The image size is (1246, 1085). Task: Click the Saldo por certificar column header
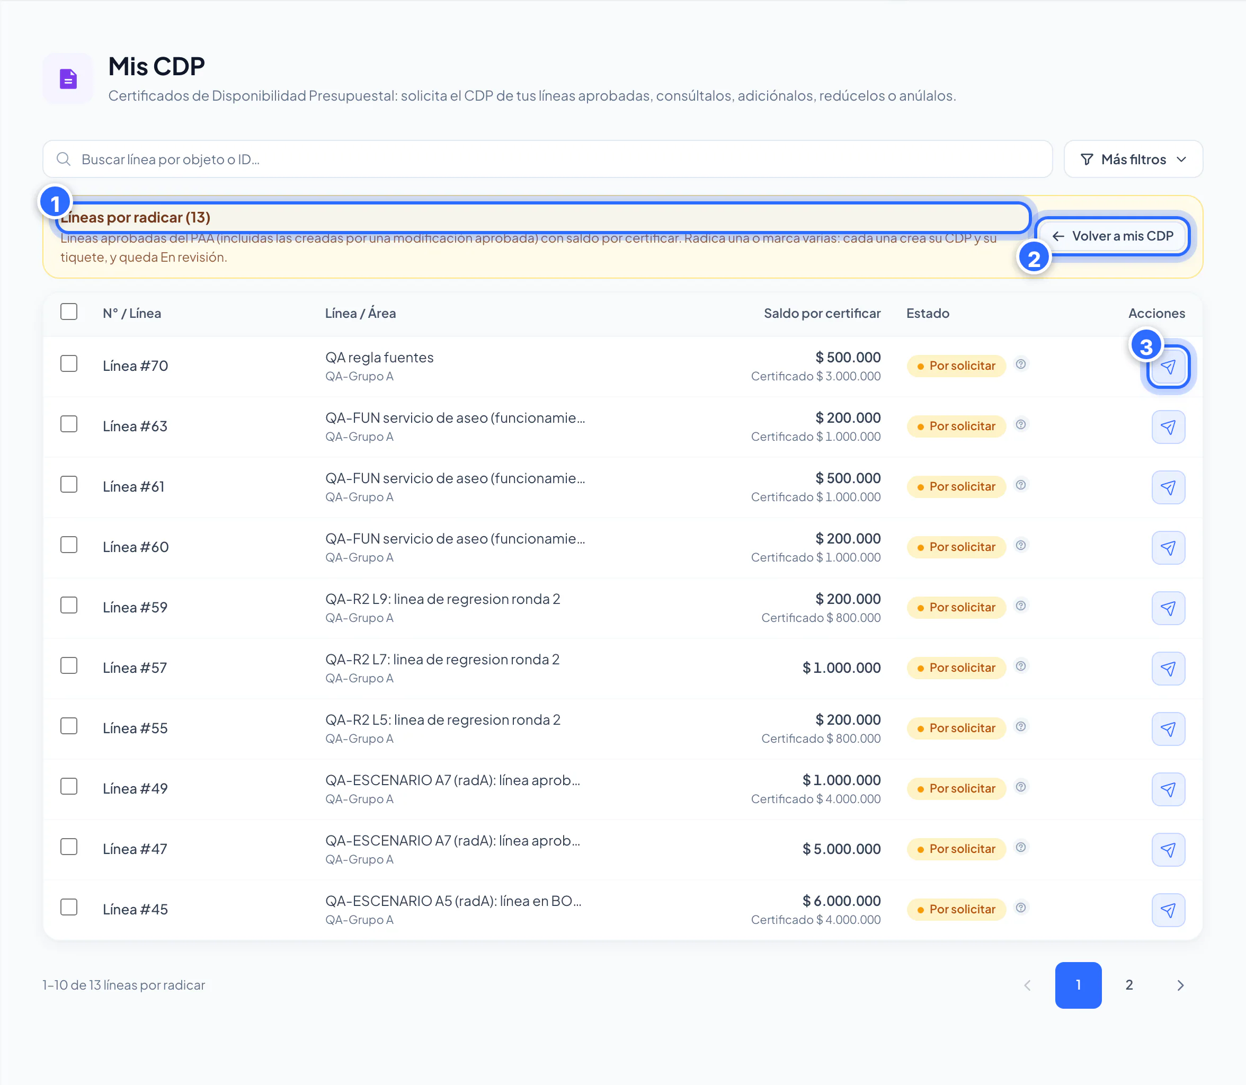coord(822,313)
